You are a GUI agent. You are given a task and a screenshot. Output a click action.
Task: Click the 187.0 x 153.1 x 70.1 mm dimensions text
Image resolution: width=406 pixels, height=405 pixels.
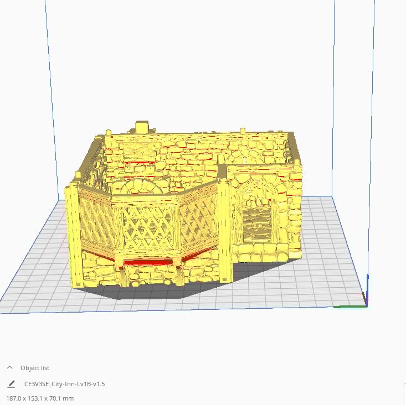tap(40, 398)
